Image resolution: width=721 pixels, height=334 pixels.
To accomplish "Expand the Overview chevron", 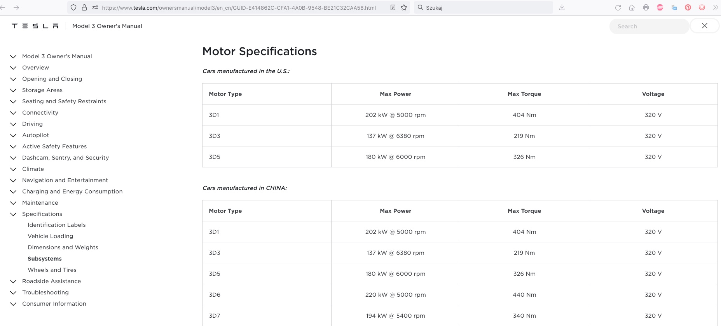I will click(x=13, y=68).
